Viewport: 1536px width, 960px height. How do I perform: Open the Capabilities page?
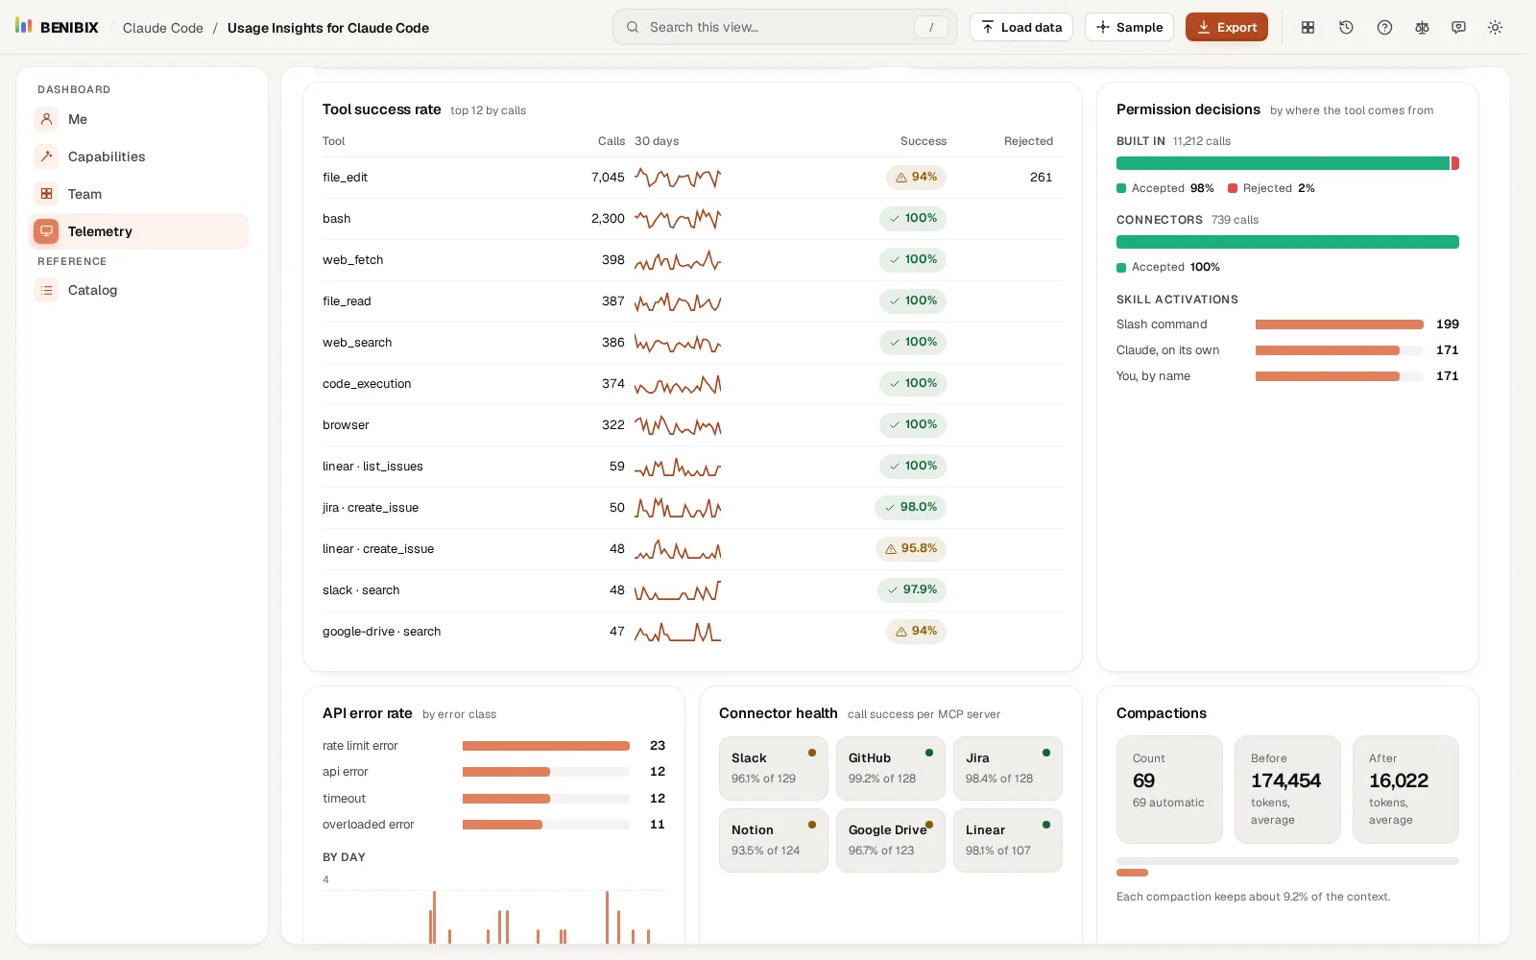(x=139, y=156)
